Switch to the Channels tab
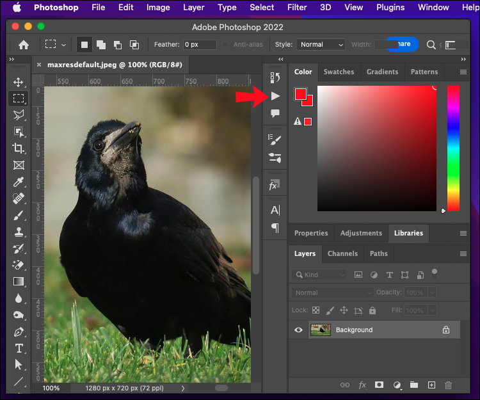 pos(342,253)
